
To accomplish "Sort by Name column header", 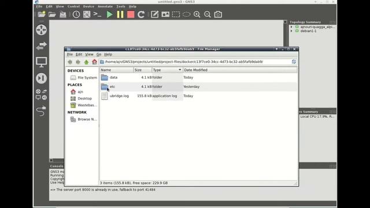I will [x=117, y=70].
